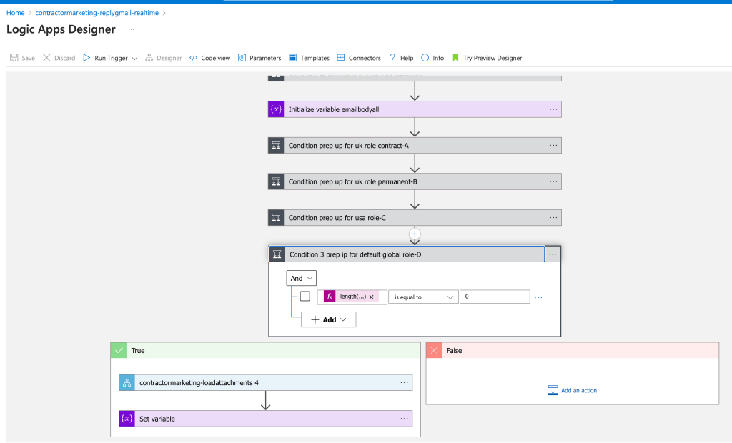Image resolution: width=732 pixels, height=443 pixels.
Task: Click the value field containing 0
Action: (x=495, y=297)
